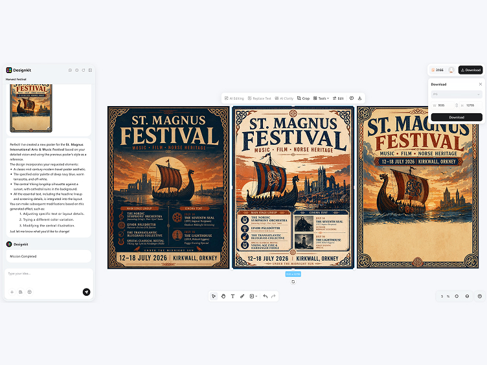This screenshot has height=365, width=487.
Task: Start a new chat from the panel header
Action: tap(70, 70)
